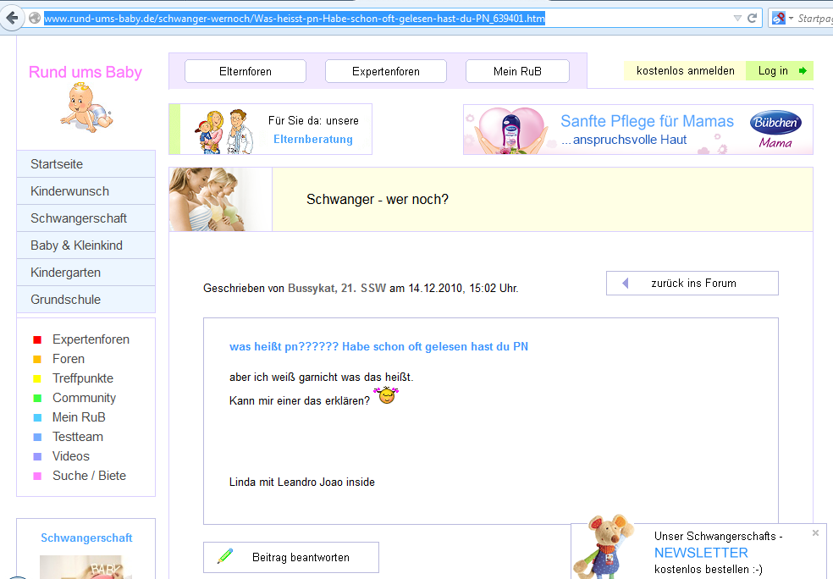Image resolution: width=833 pixels, height=579 pixels.
Task: Click the browser back arrow button
Action: coord(12,18)
